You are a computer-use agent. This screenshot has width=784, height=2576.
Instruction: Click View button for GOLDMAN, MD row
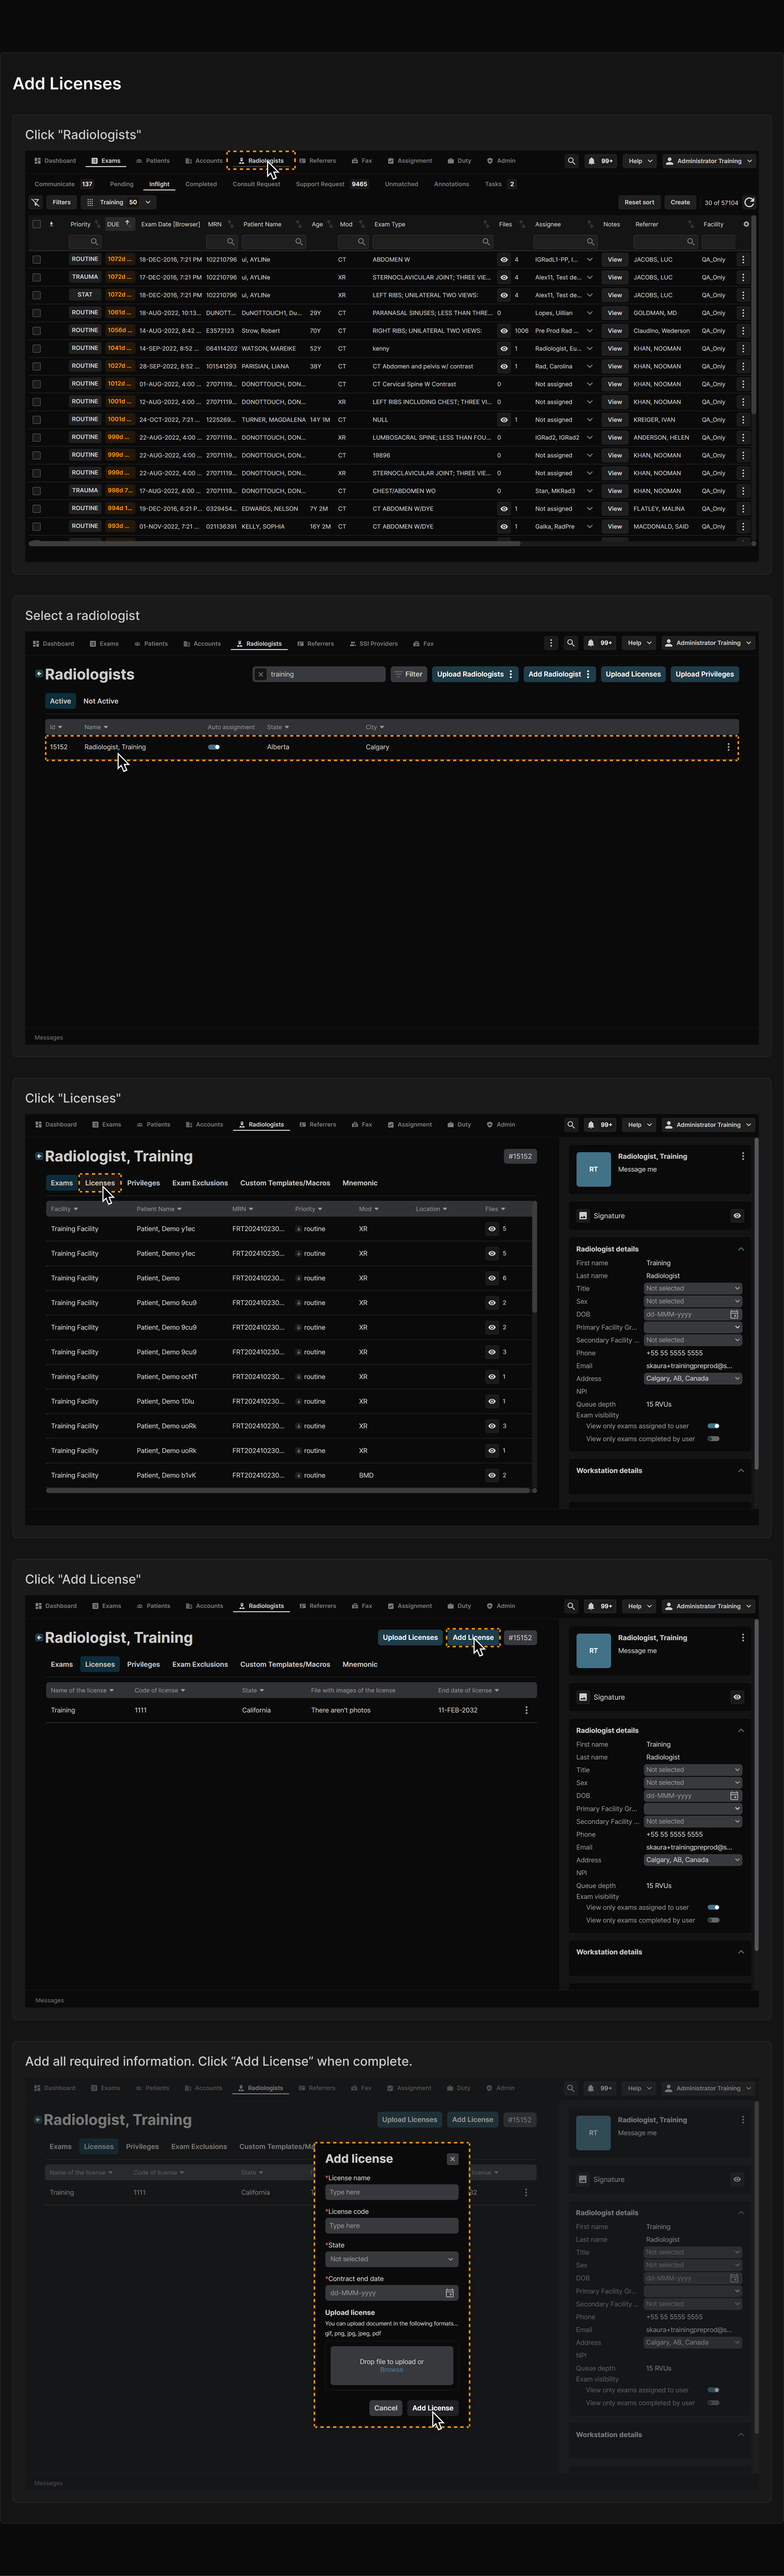tap(615, 313)
